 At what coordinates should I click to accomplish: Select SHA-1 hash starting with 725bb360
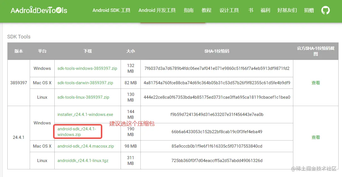point(217,161)
